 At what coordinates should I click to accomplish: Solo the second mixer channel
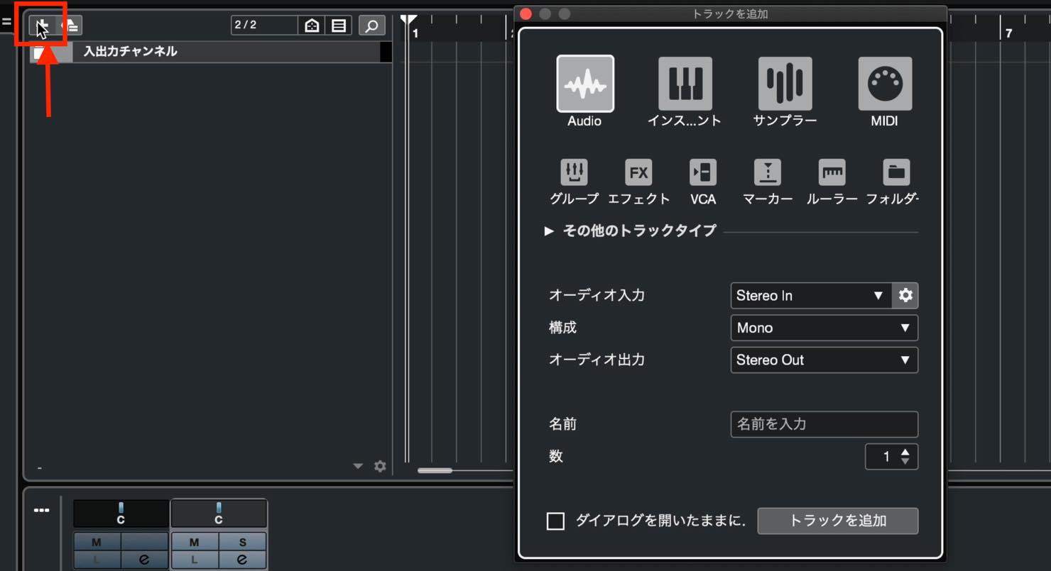[242, 542]
